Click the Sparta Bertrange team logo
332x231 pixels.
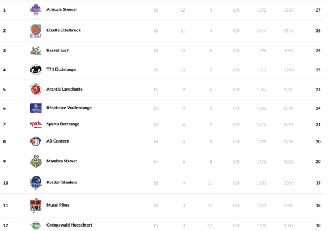pos(35,124)
